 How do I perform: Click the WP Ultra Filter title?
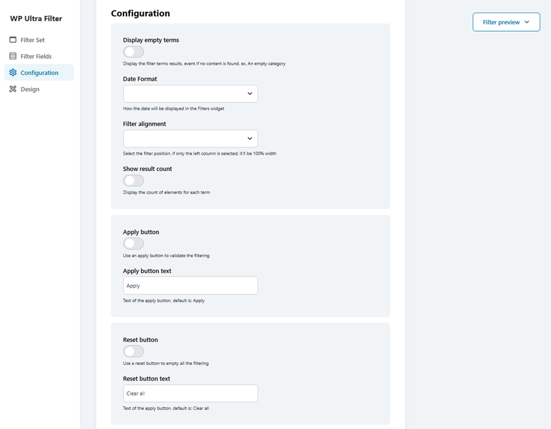(x=36, y=19)
